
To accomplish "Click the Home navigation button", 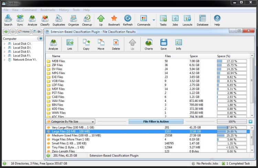I will [24, 32].
